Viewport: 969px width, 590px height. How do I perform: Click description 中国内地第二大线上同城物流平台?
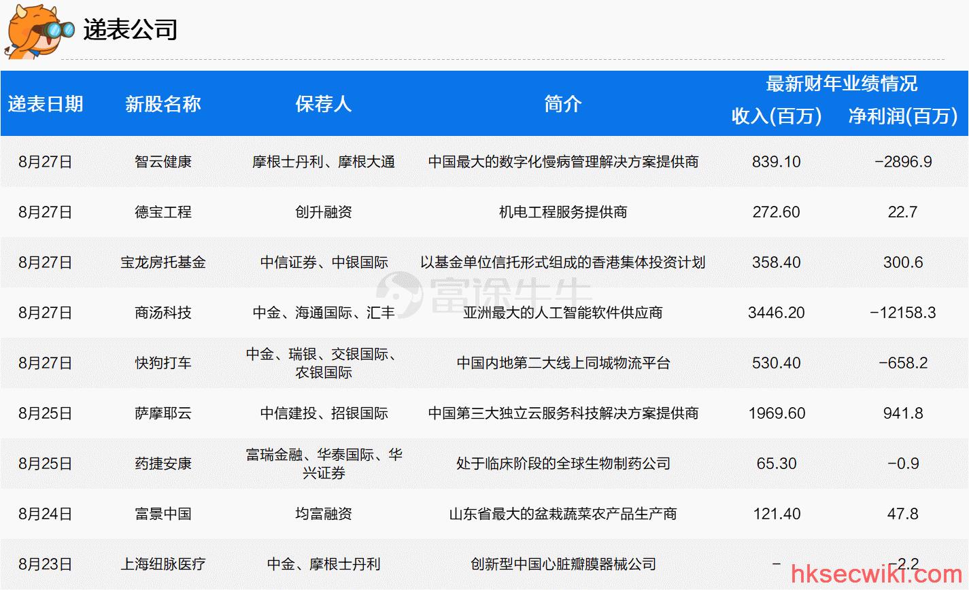(563, 363)
